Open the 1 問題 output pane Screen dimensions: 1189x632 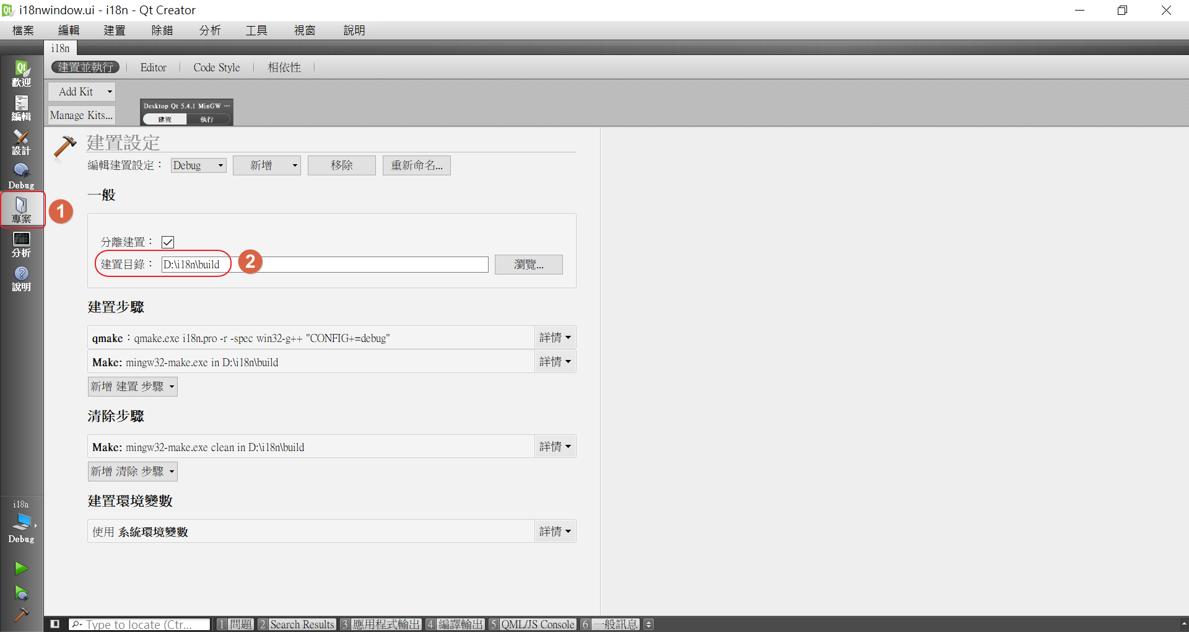coord(235,625)
